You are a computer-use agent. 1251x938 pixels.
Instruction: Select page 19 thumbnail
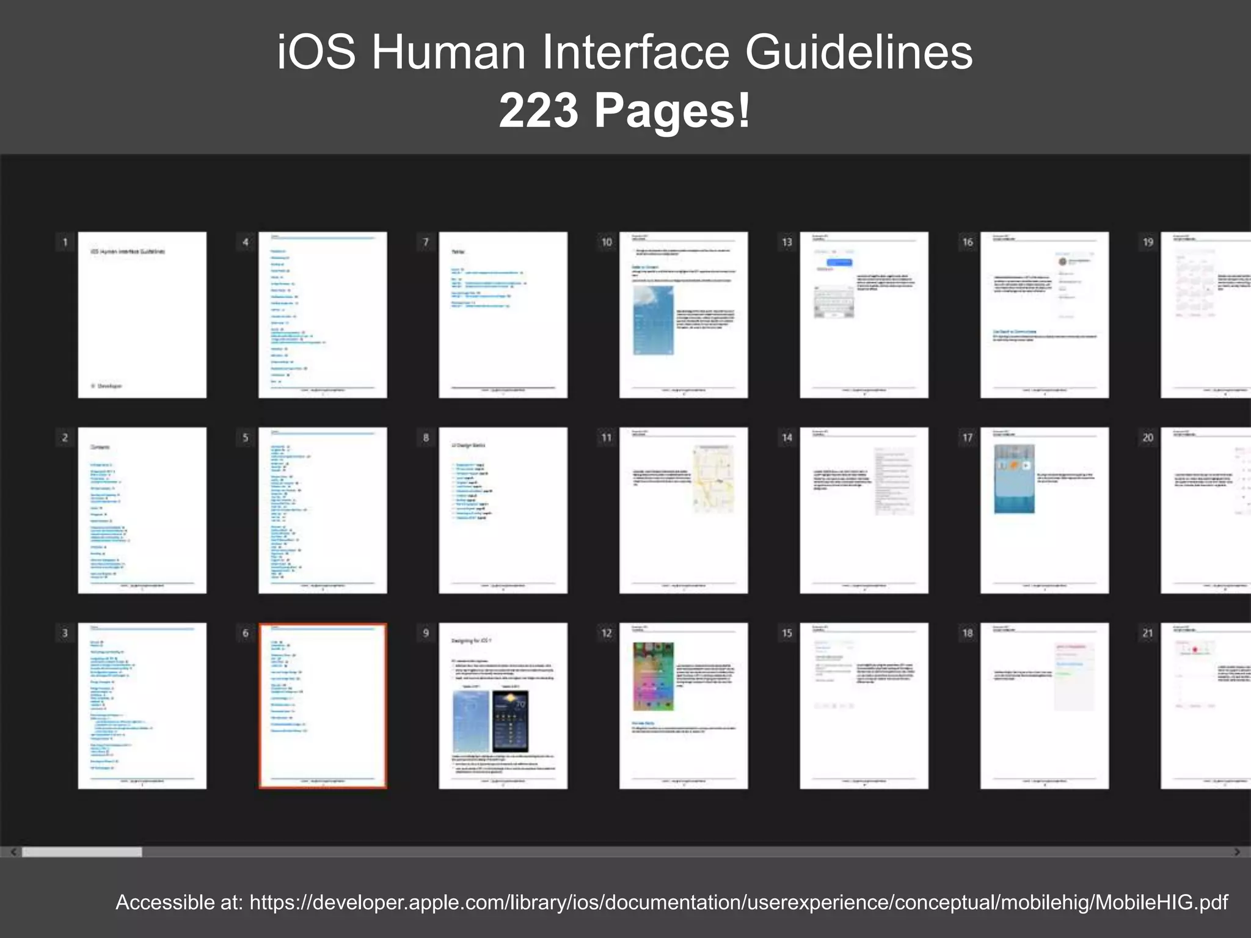coord(1206,315)
